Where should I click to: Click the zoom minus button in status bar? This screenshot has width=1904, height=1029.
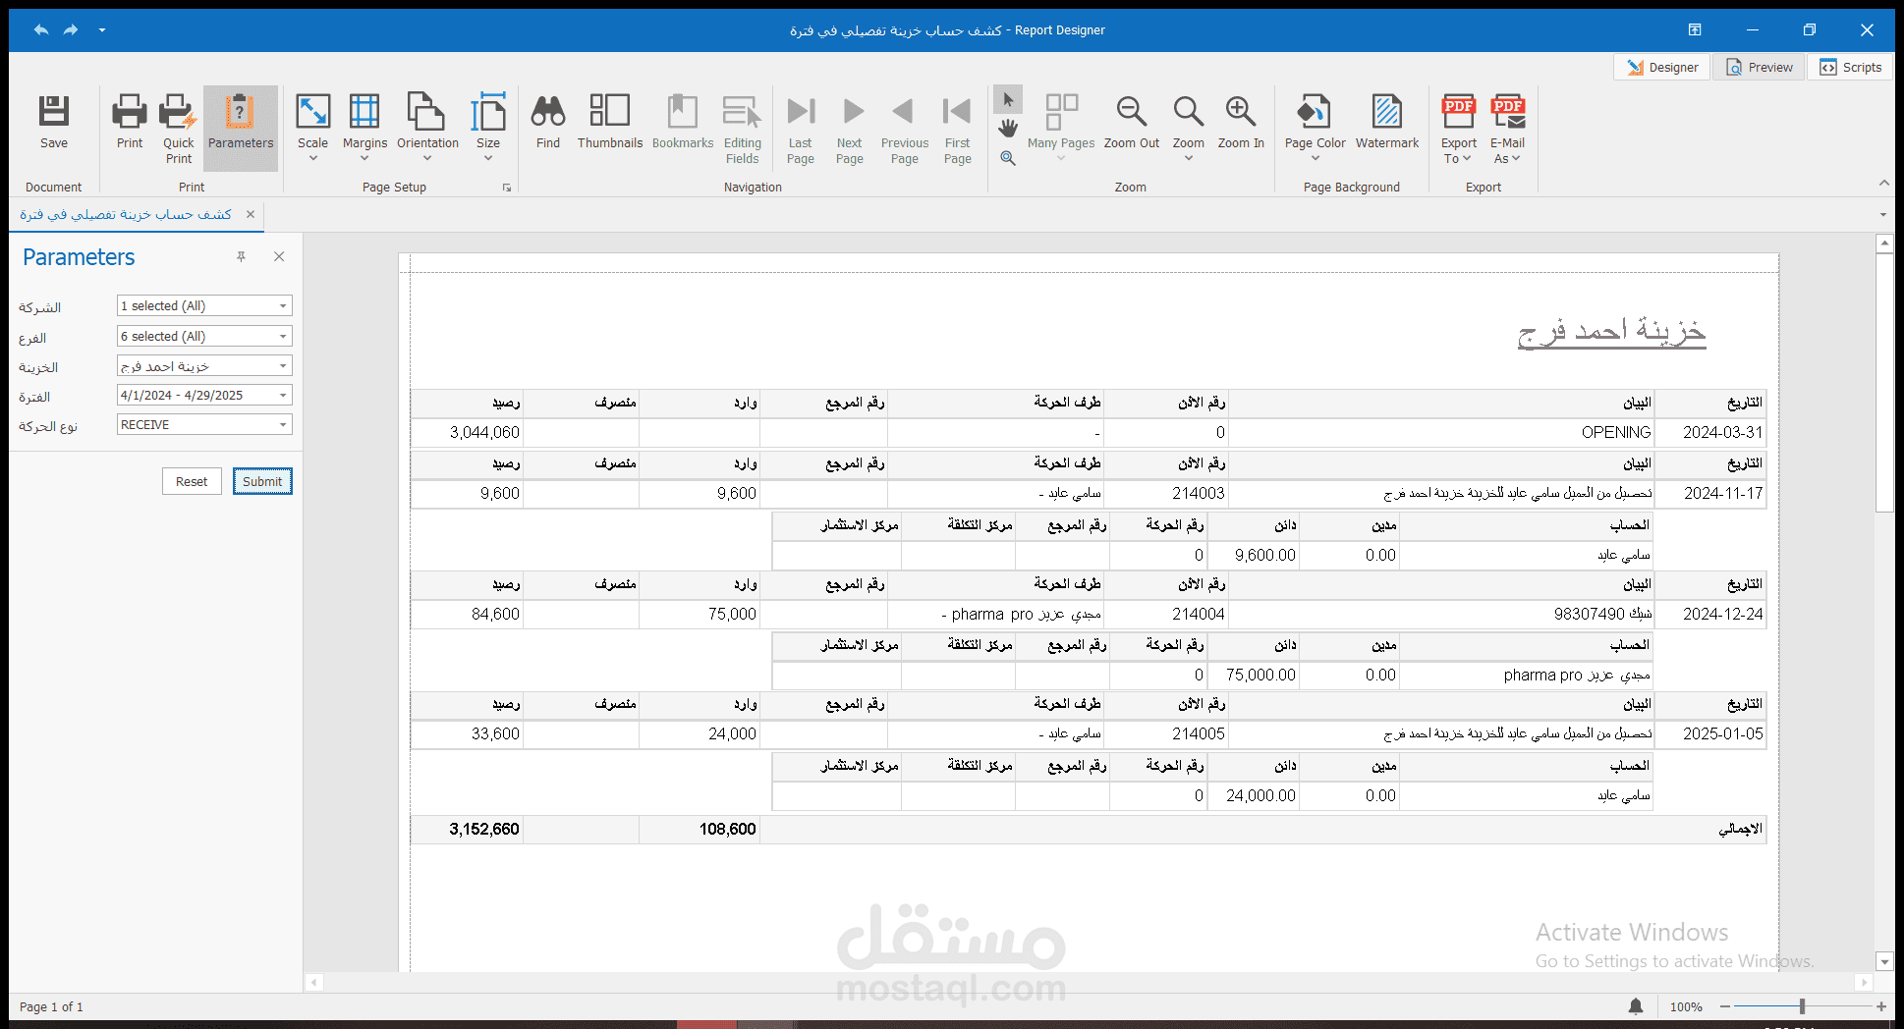1725,1006
